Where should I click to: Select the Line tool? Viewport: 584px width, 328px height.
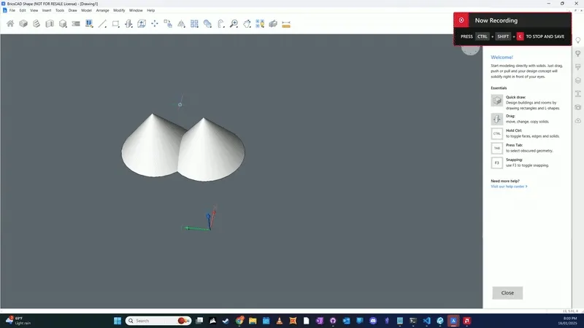(102, 24)
